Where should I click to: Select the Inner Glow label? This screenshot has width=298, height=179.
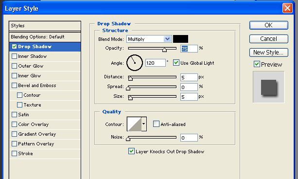click(30, 76)
